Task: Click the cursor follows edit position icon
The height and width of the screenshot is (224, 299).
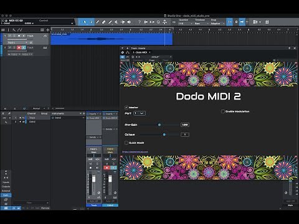Action: point(247,22)
